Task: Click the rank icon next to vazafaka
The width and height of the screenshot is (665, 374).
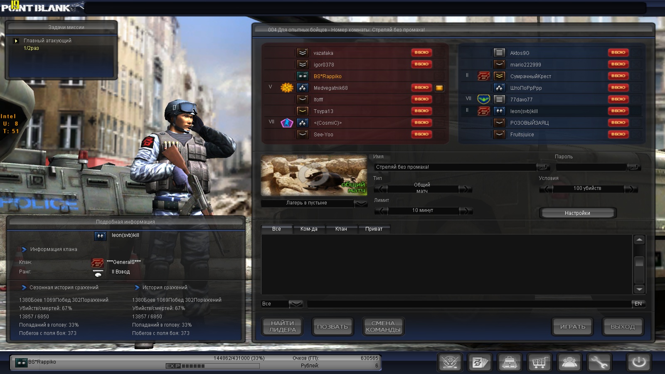Action: [303, 53]
